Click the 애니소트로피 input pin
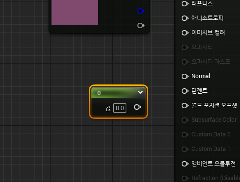Screen dimensions: 240x182 (185, 18)
